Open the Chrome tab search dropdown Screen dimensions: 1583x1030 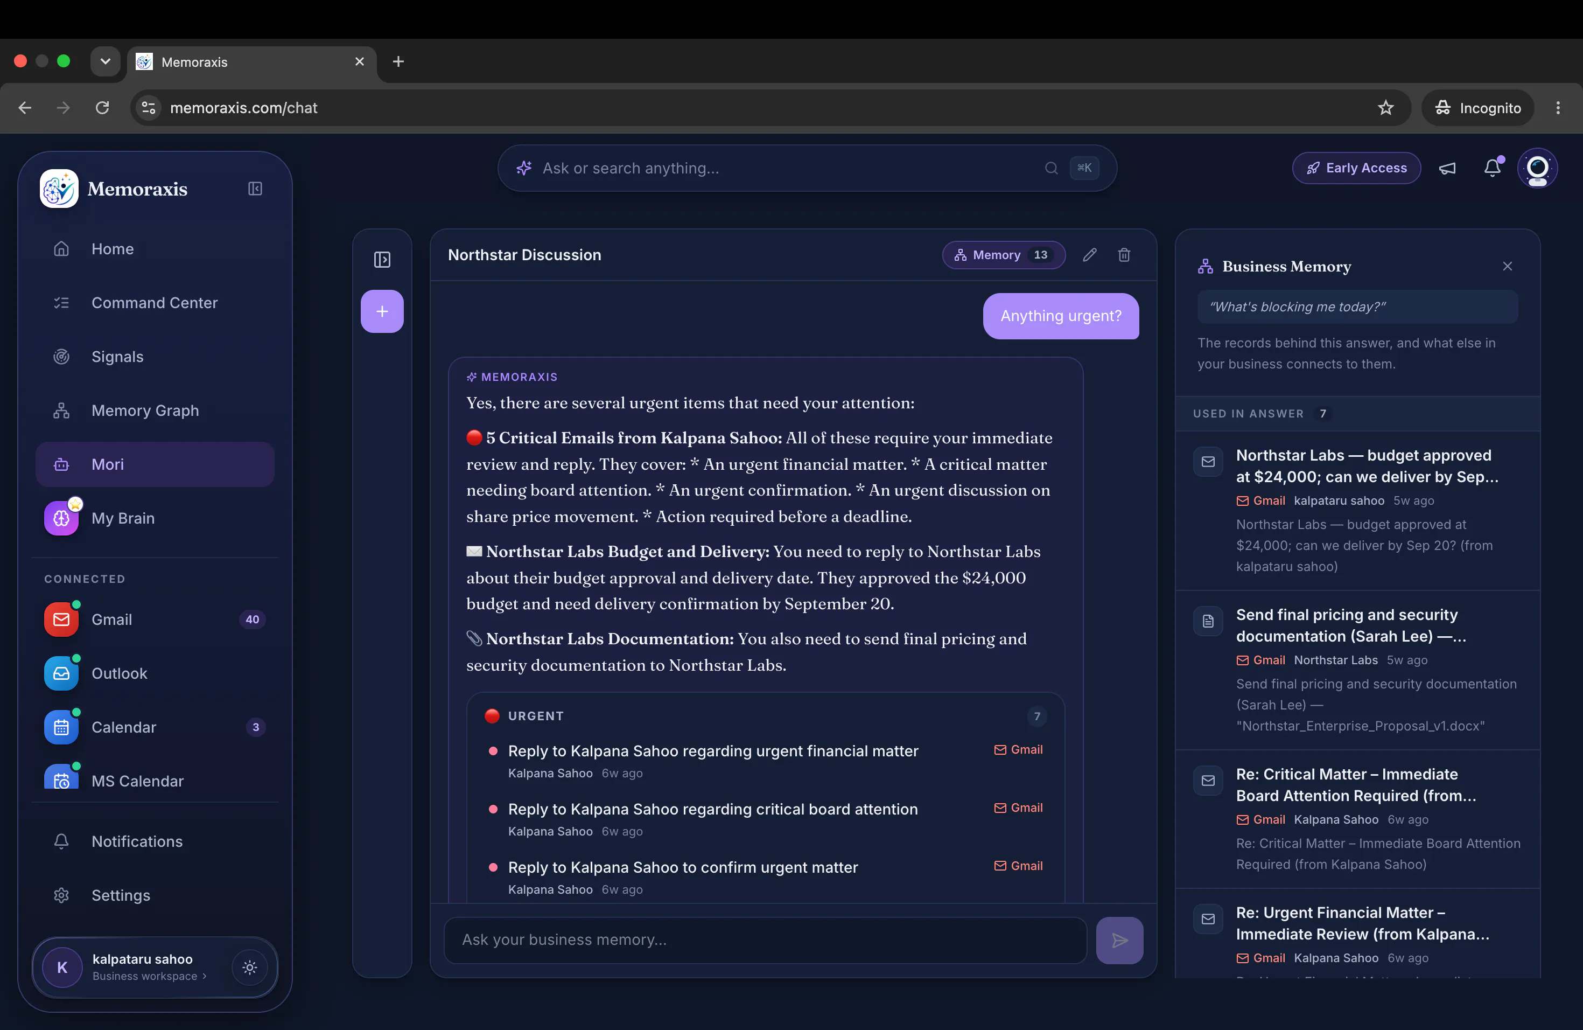pyautogui.click(x=105, y=61)
